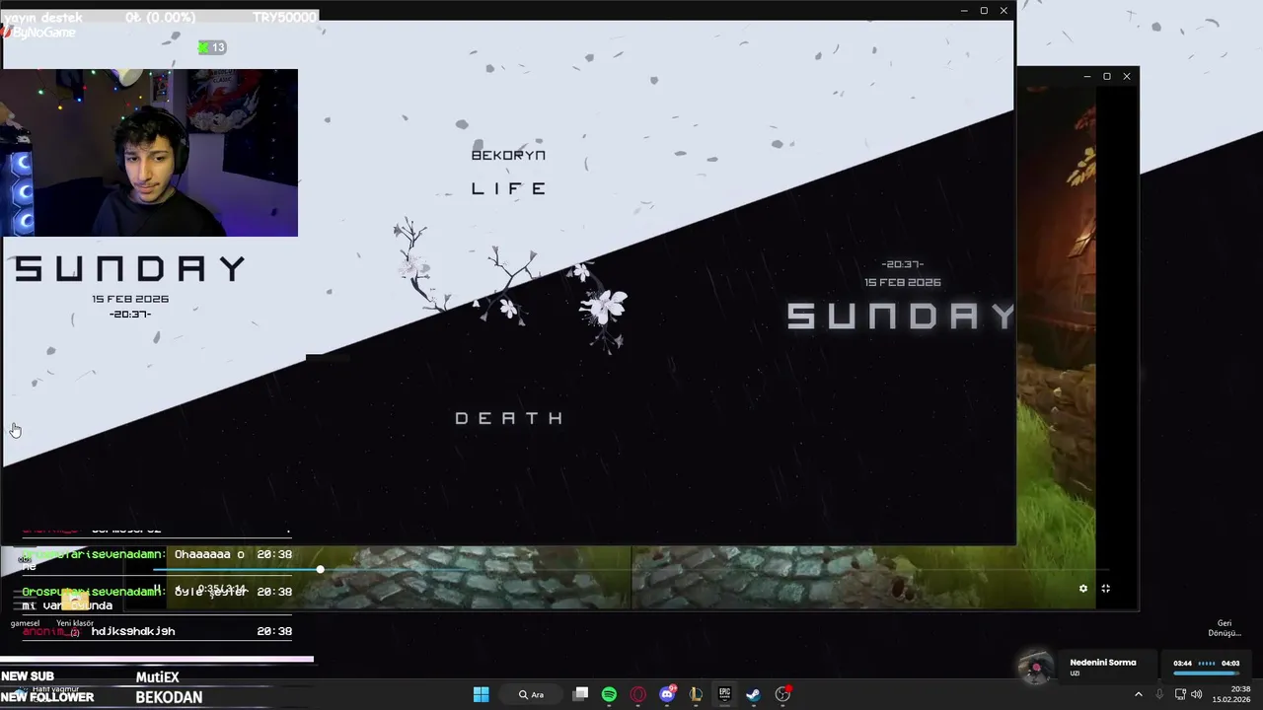Open Discord from the taskbar
The height and width of the screenshot is (710, 1263).
click(x=667, y=694)
